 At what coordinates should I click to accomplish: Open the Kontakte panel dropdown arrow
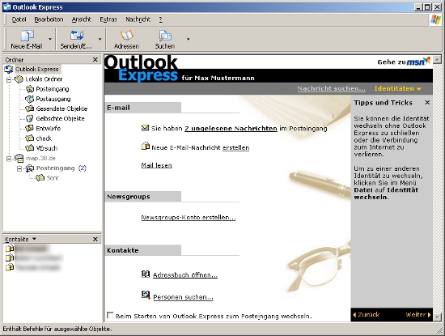coord(34,239)
